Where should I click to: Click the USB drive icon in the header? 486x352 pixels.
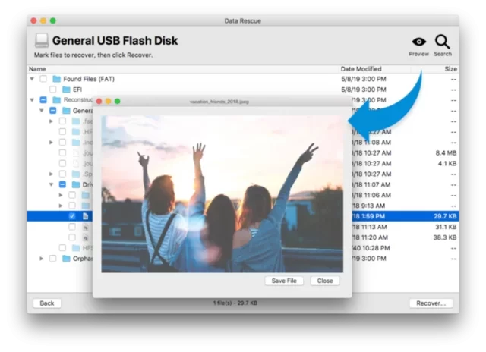pyautogui.click(x=41, y=41)
